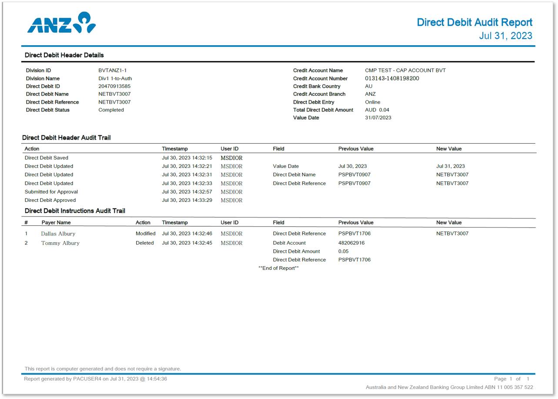Viewport: 558px width, 399px height.
Task: Select the Value Date 31/07/2023
Action: 377,118
